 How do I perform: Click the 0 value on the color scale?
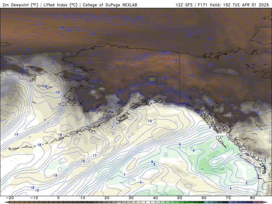[x=58, y=198]
